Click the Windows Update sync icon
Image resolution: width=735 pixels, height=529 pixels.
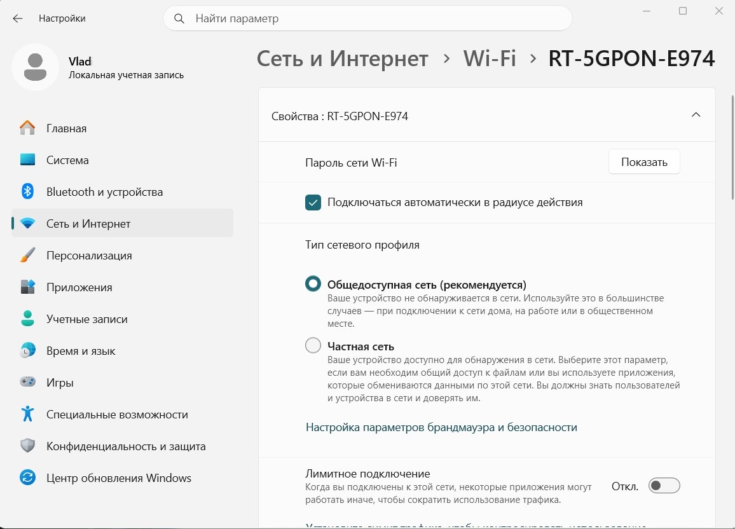27,477
